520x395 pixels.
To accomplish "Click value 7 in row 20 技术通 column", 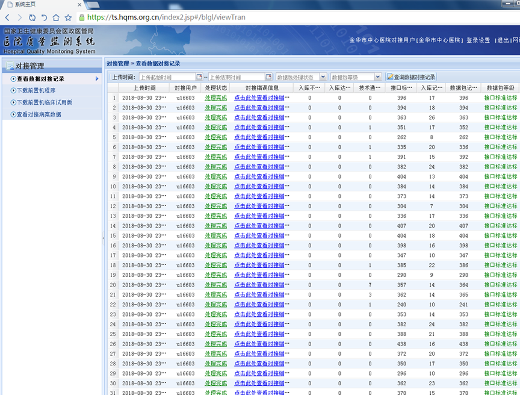I will [370, 285].
